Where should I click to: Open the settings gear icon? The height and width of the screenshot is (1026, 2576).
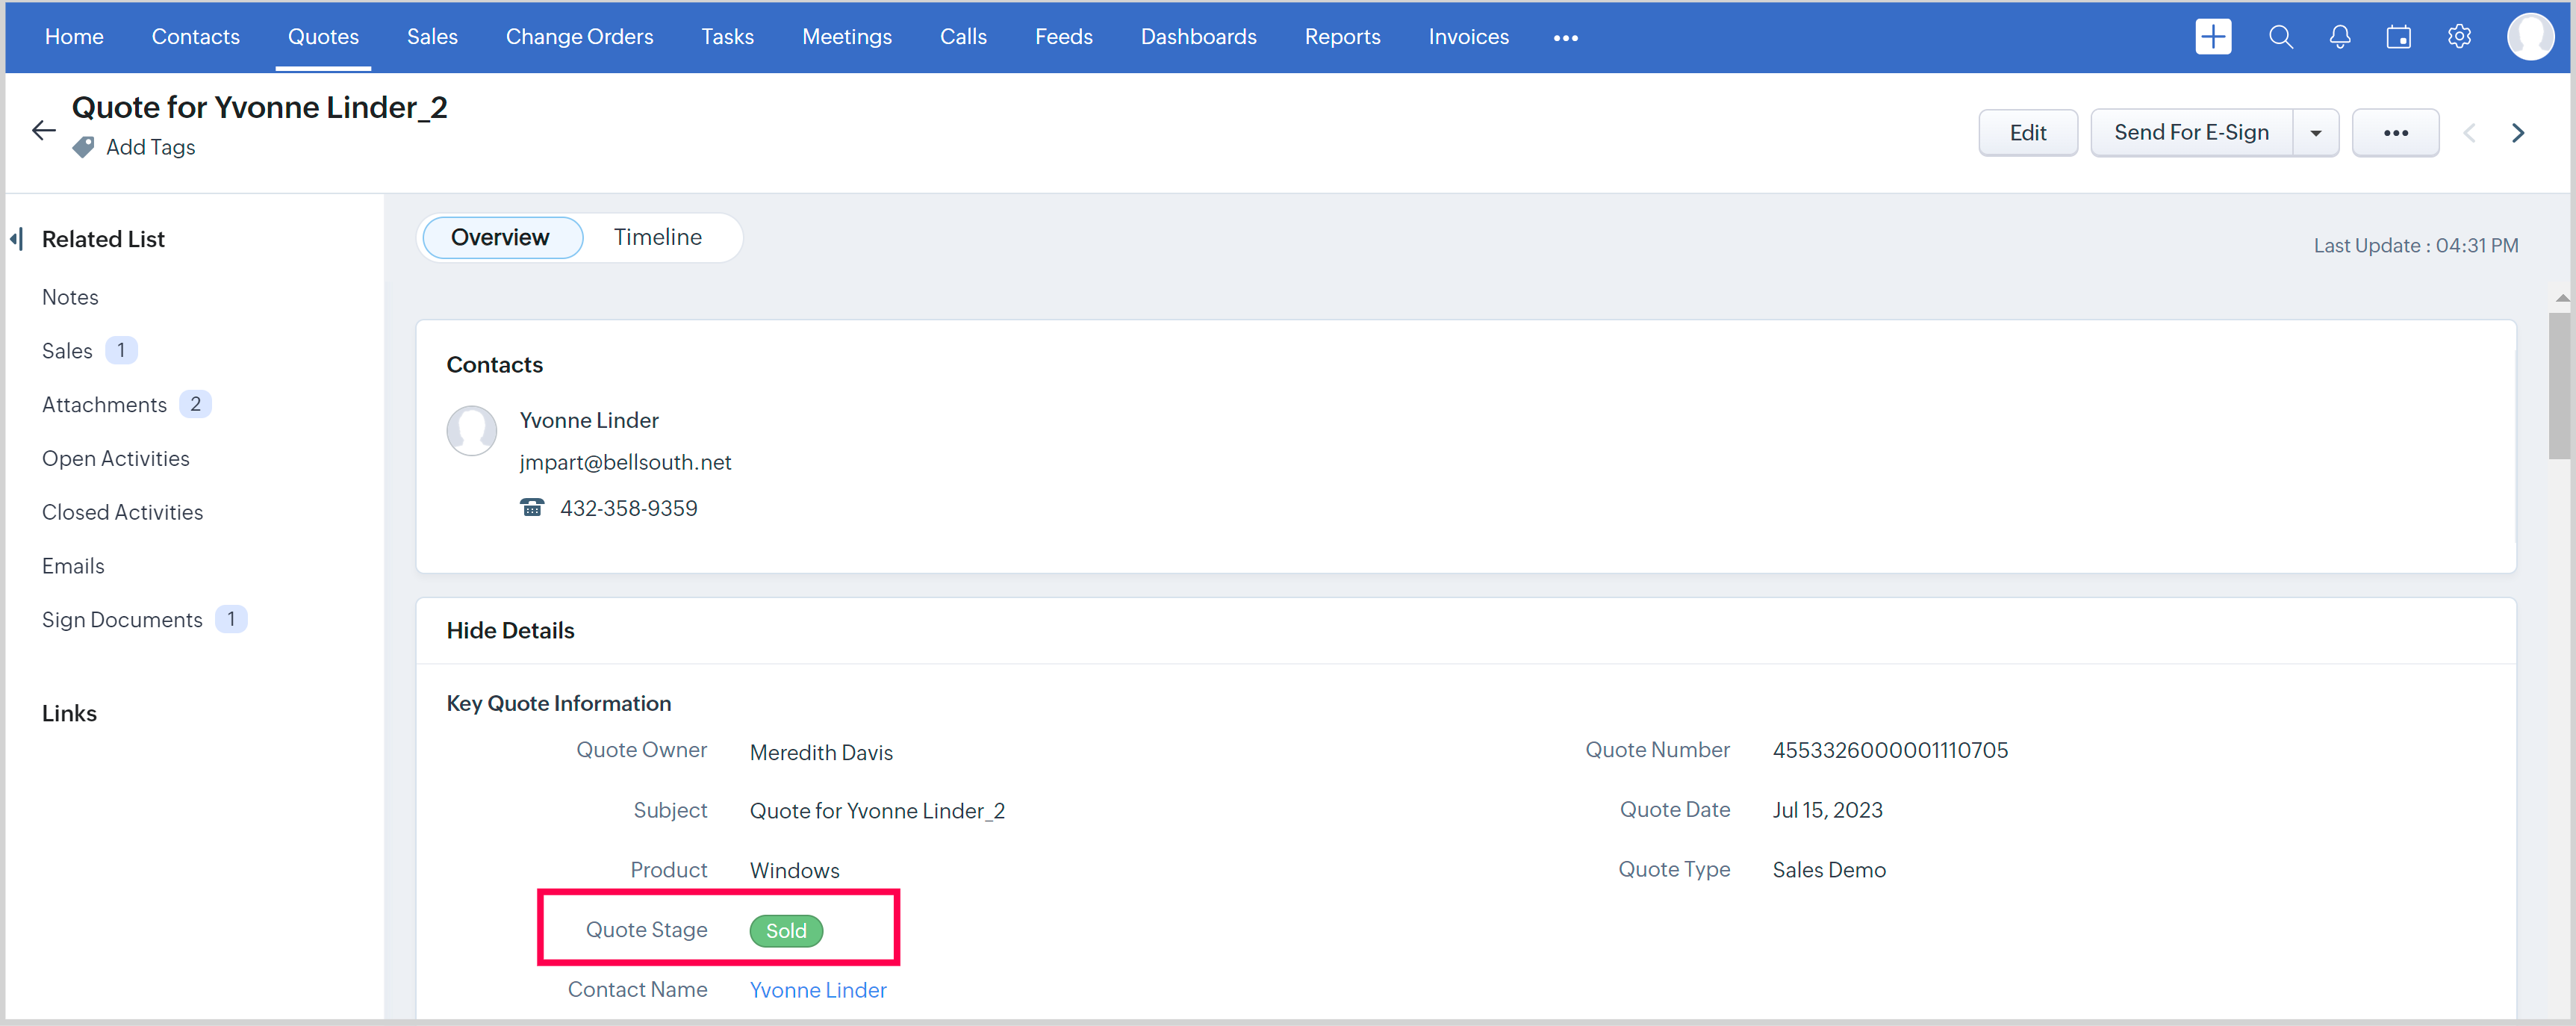point(2459,37)
